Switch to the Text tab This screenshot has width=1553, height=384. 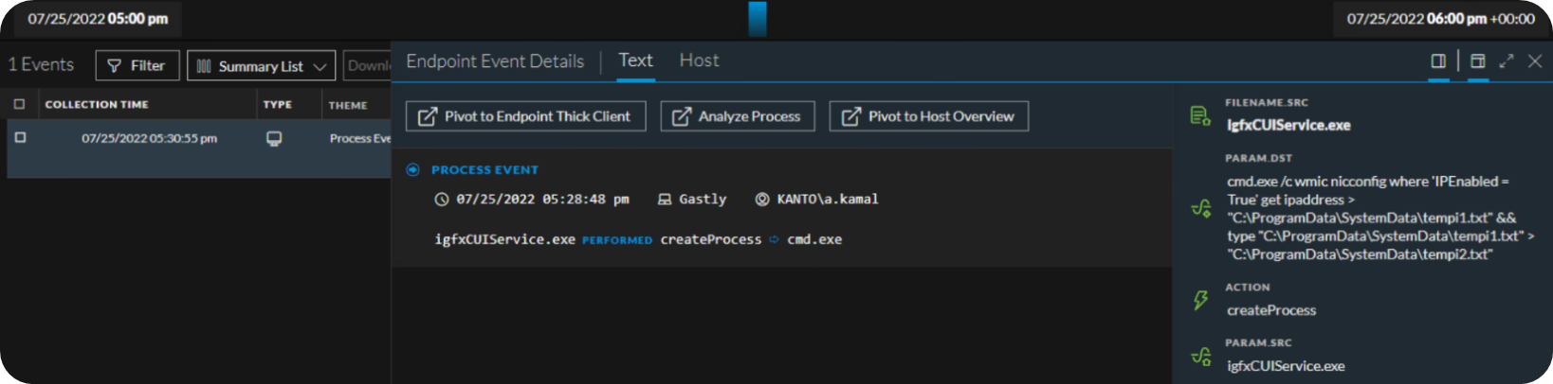point(635,61)
